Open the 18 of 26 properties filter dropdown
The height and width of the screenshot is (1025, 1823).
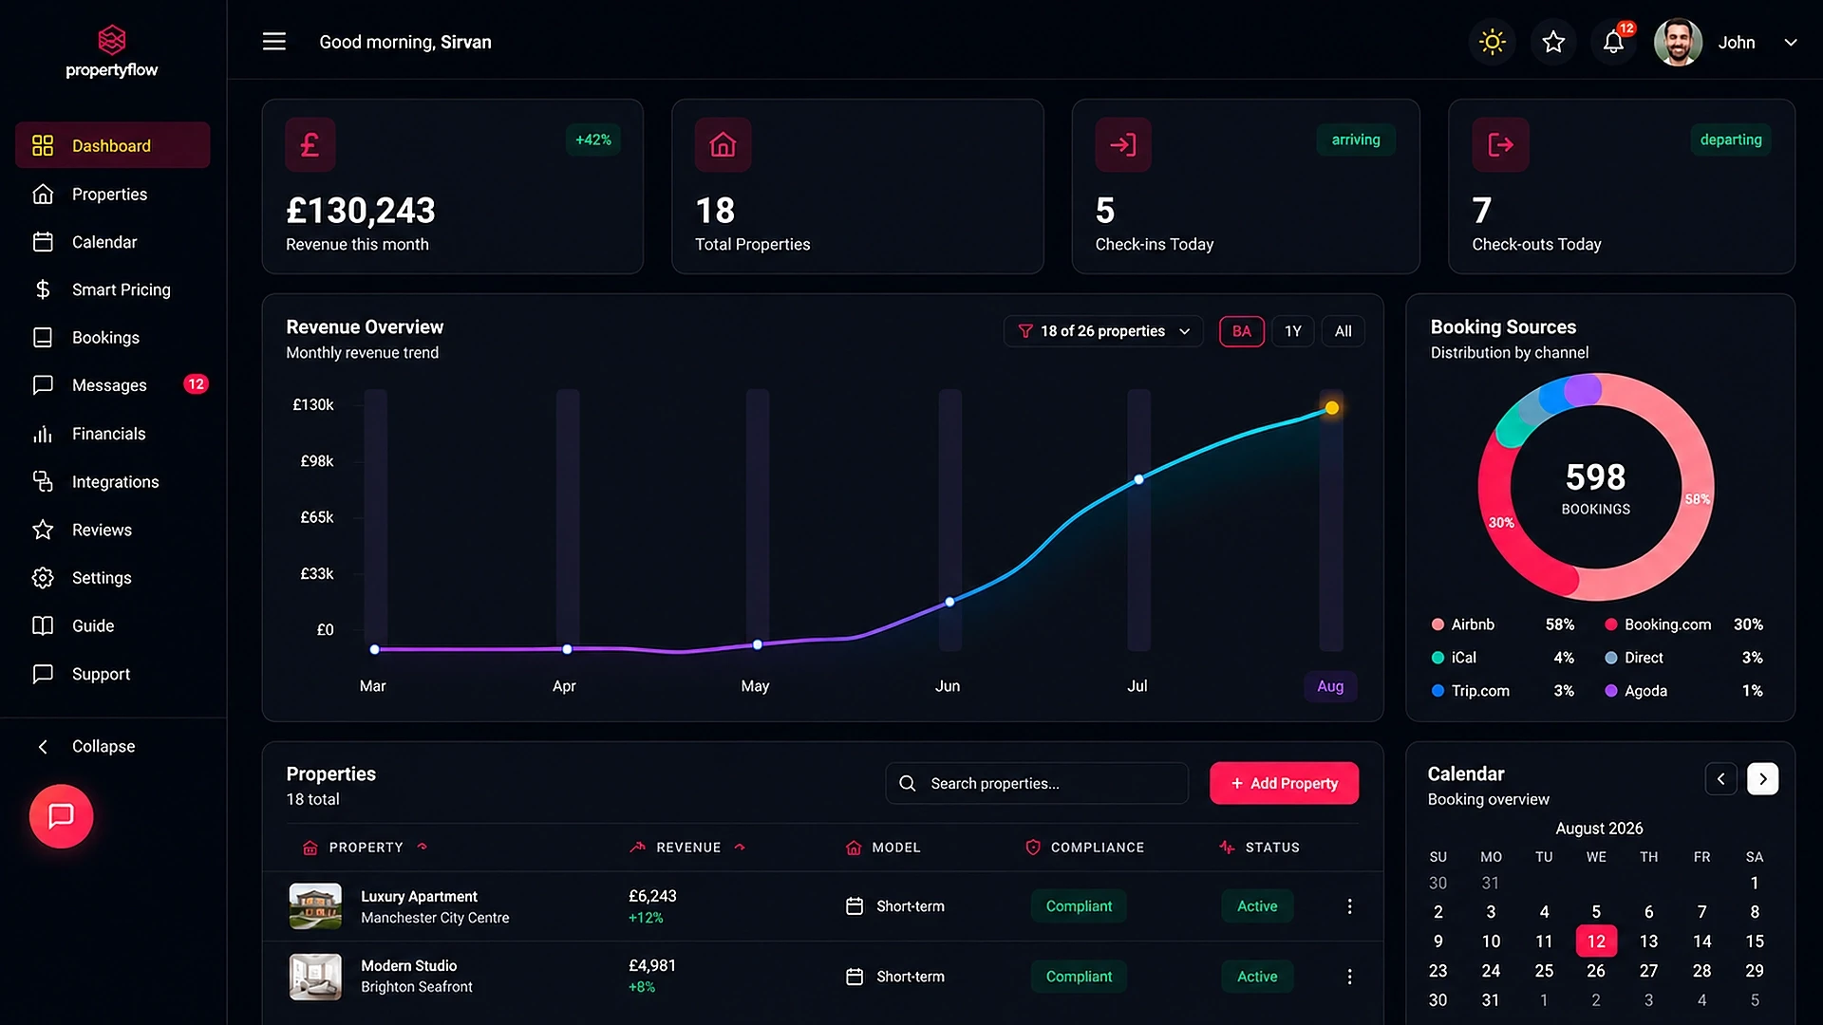point(1103,331)
